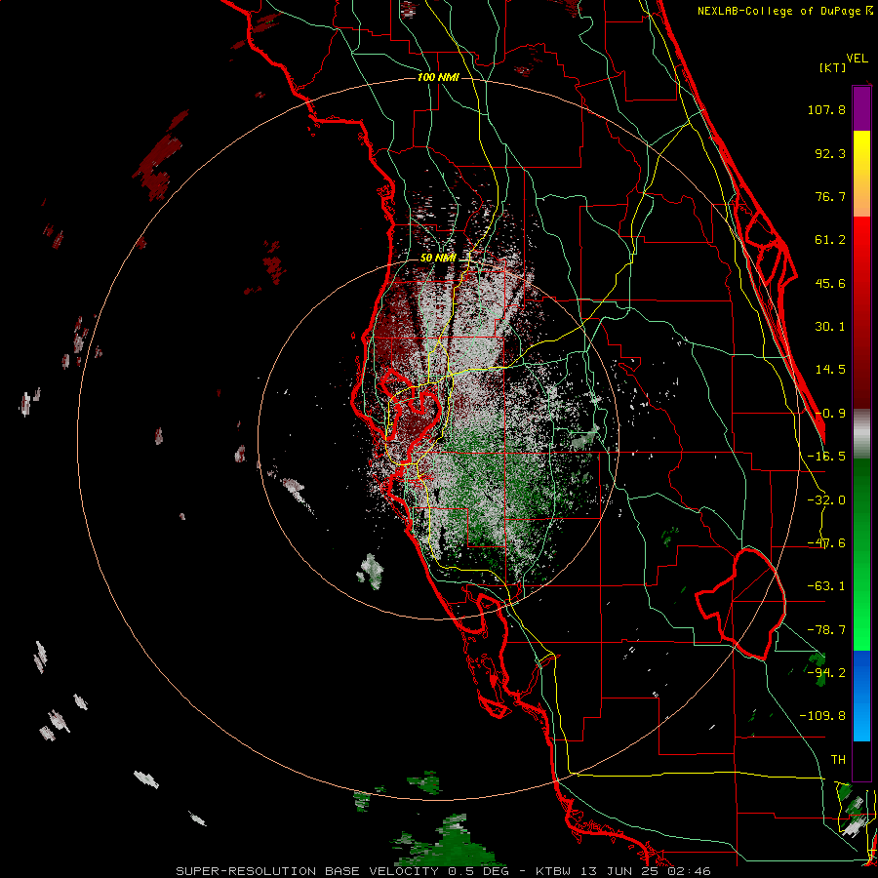Select the -47.6 scale value
This screenshot has height=878, width=878.
[x=826, y=543]
